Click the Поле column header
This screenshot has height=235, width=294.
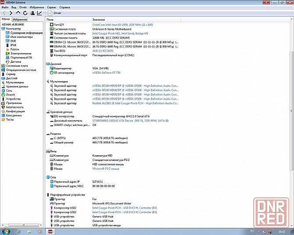click(x=68, y=19)
